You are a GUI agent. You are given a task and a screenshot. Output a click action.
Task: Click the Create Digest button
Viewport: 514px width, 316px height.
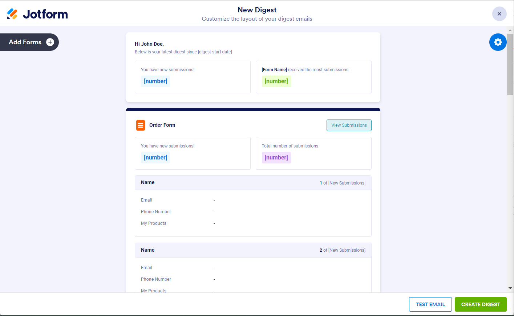[480, 304]
